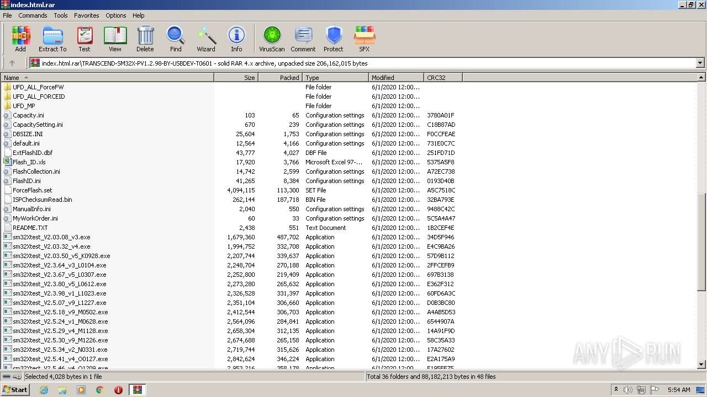This screenshot has height=397, width=707.
Task: Select sm32Xtest_V2.03.08_v3.exe
Action: click(x=51, y=237)
